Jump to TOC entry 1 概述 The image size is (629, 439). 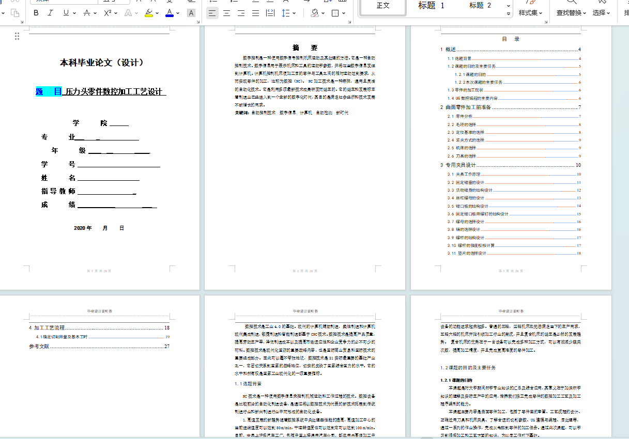[x=511, y=50]
